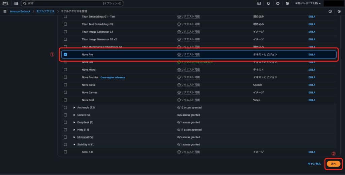Expand the Cohere (6) group

tap(74, 115)
